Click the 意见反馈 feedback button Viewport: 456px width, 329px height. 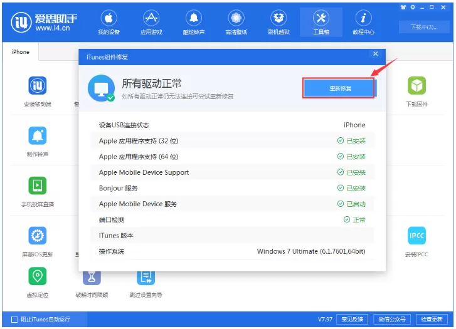[x=352, y=319]
